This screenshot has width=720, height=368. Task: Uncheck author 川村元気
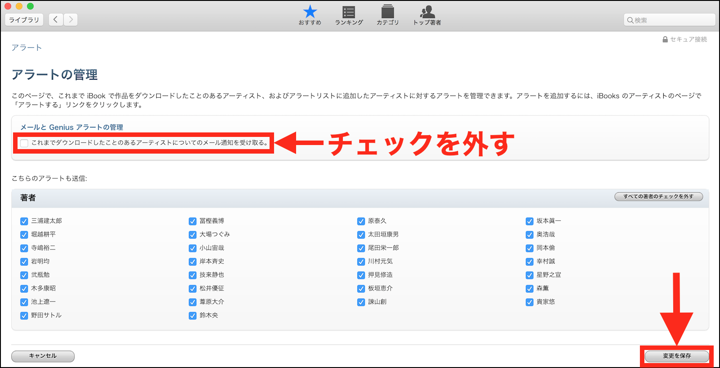pyautogui.click(x=361, y=262)
